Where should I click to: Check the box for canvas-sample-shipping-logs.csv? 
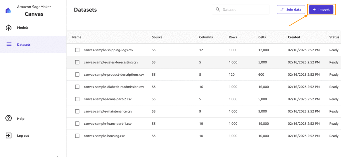tap(77, 50)
